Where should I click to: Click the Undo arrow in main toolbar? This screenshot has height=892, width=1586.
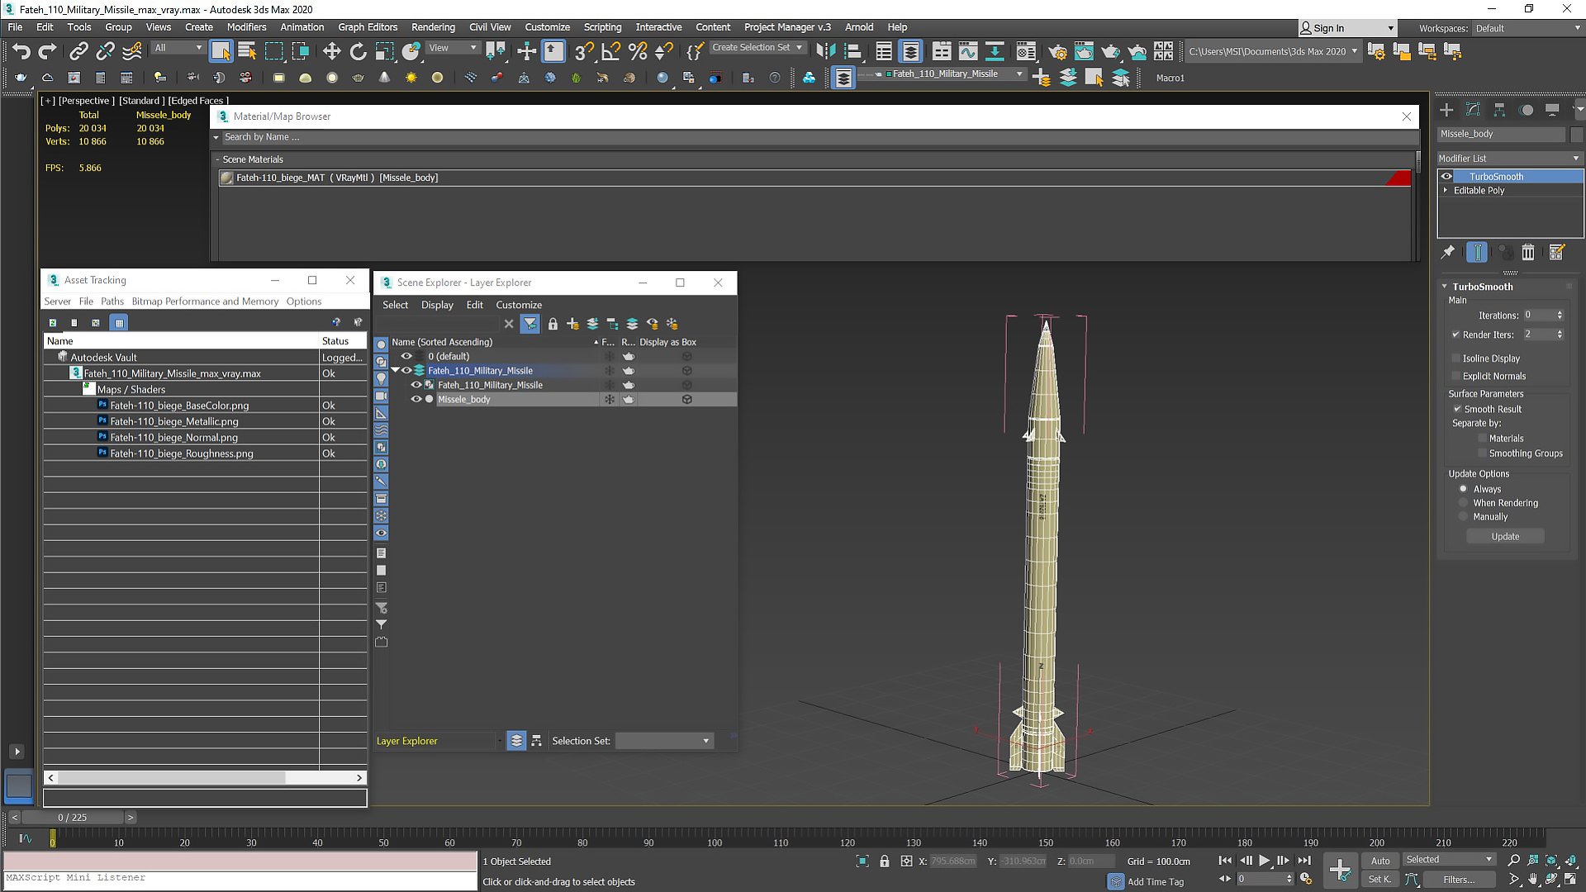pyautogui.click(x=21, y=51)
